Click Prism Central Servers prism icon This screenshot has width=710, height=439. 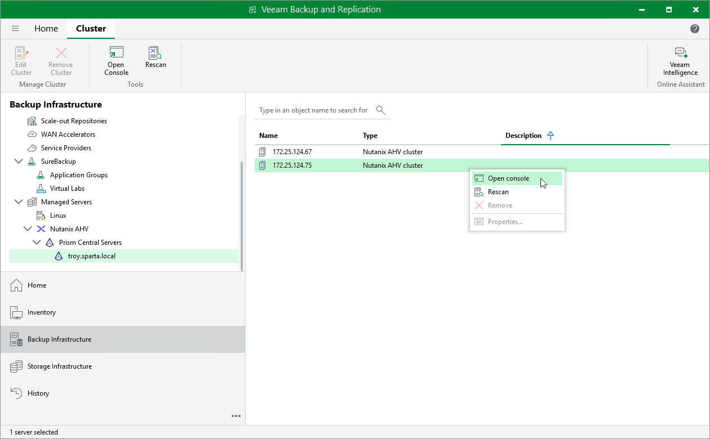(50, 243)
